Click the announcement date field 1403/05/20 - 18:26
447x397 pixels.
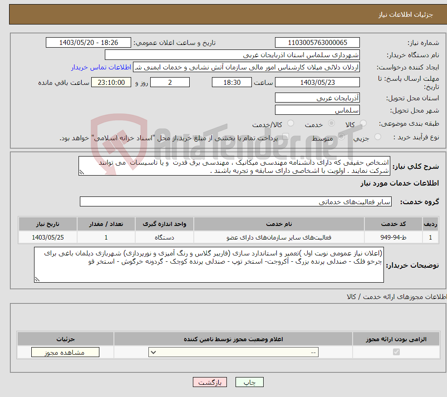[88, 43]
